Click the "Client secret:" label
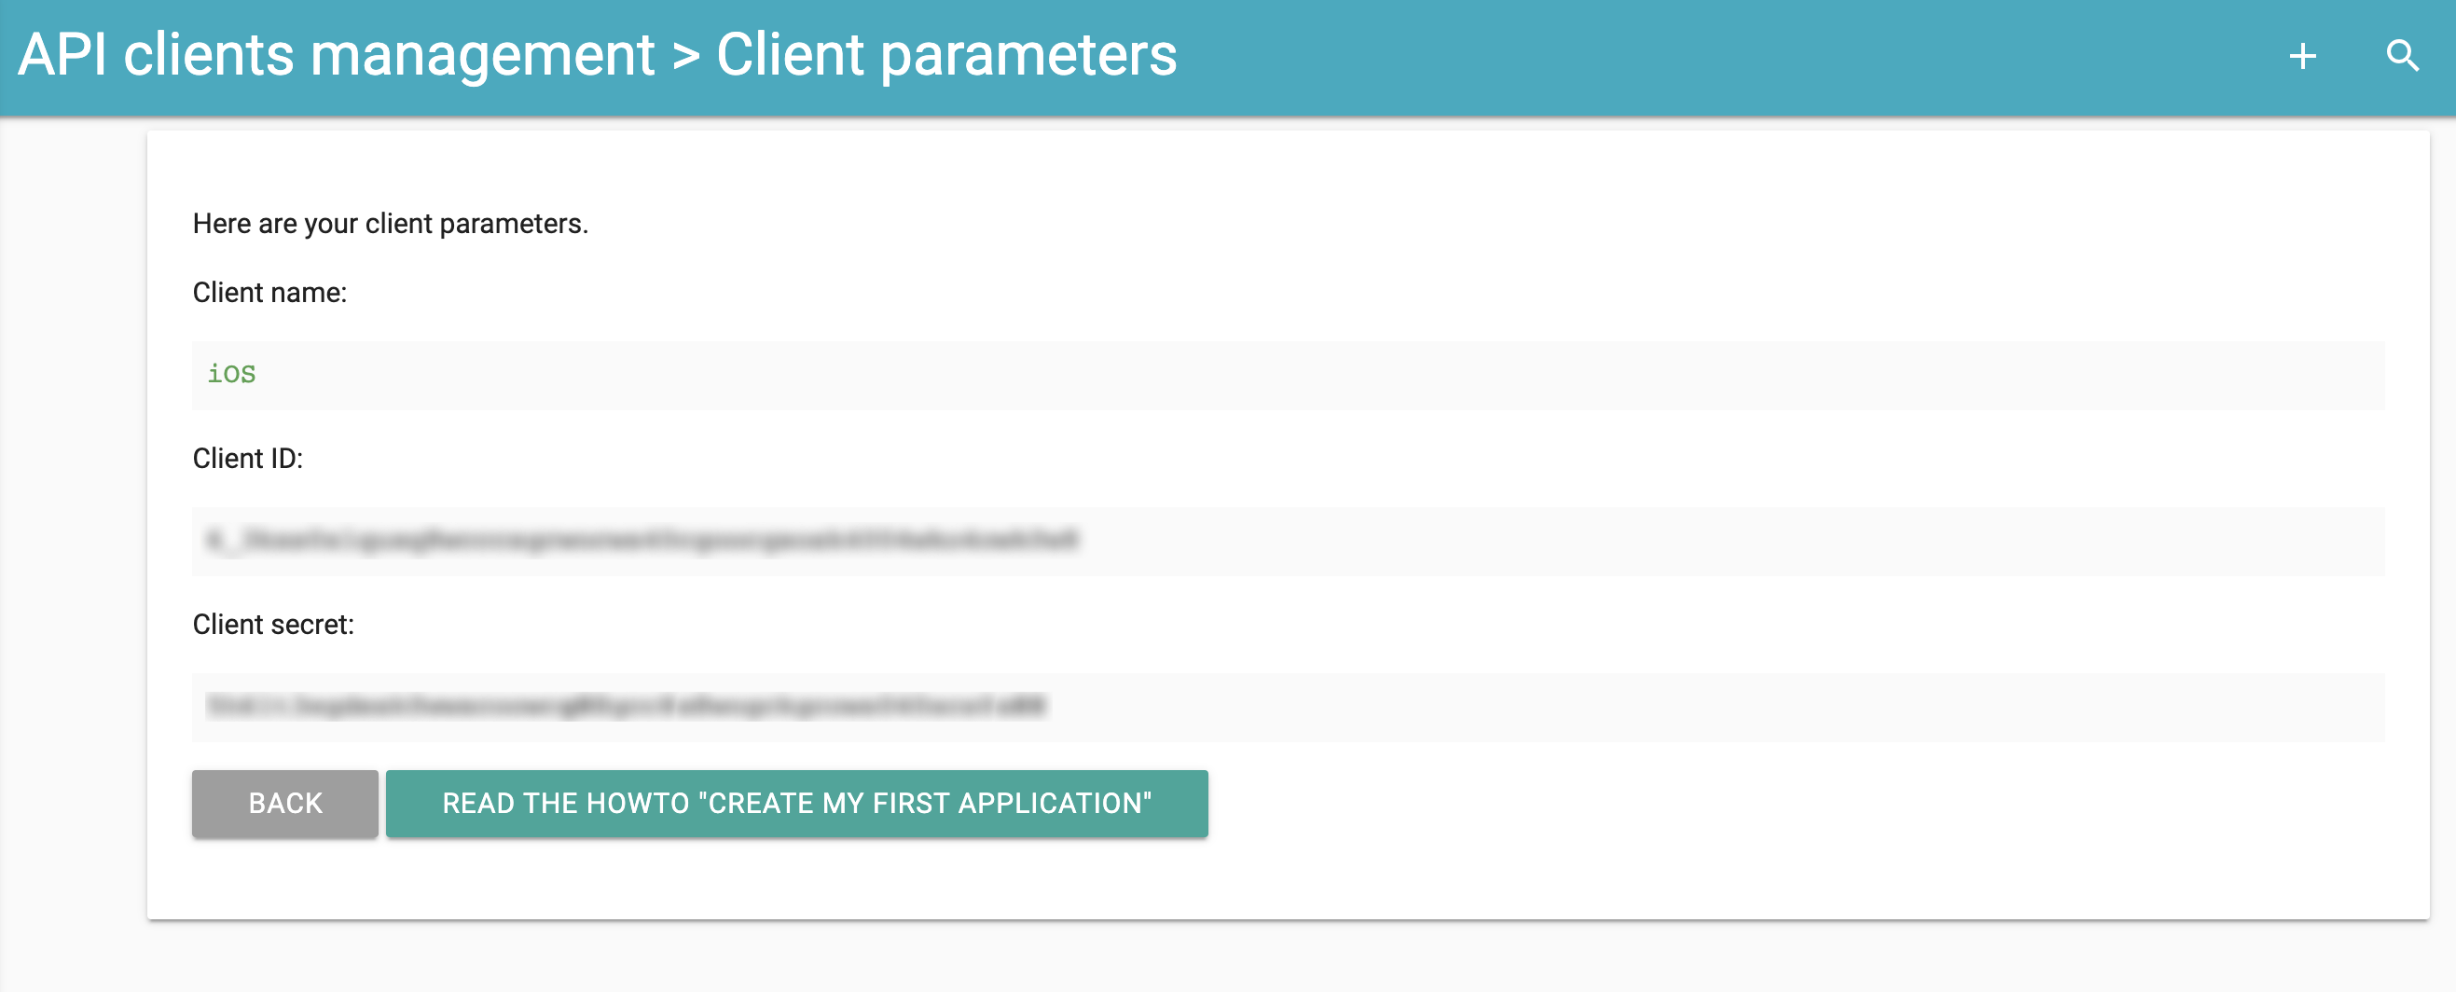The image size is (2456, 992). tap(273, 624)
